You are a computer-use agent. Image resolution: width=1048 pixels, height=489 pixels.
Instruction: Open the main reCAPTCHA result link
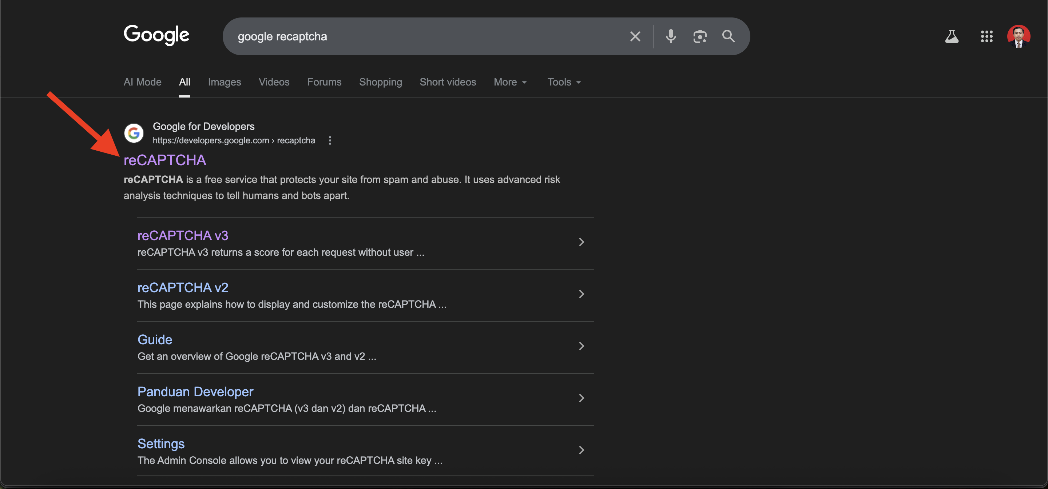[165, 160]
